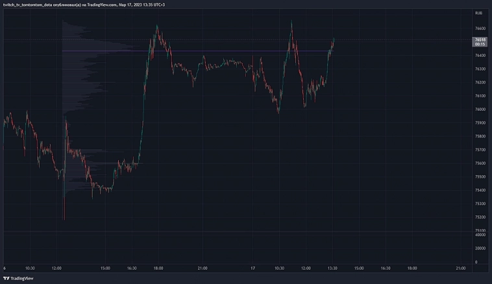Select the date label 6 on time axis
Viewport: 492px width, 284px height.
pyautogui.click(x=5, y=268)
